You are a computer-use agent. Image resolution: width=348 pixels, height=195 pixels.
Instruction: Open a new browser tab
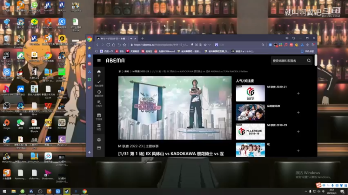pyautogui.click(x=143, y=39)
